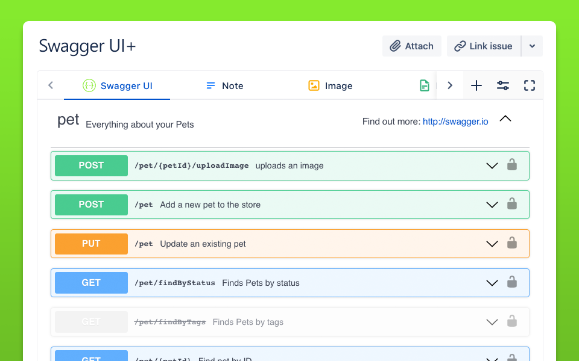Image resolution: width=579 pixels, height=361 pixels.
Task: Toggle authorization lock on POST /pet
Action: tap(512, 205)
